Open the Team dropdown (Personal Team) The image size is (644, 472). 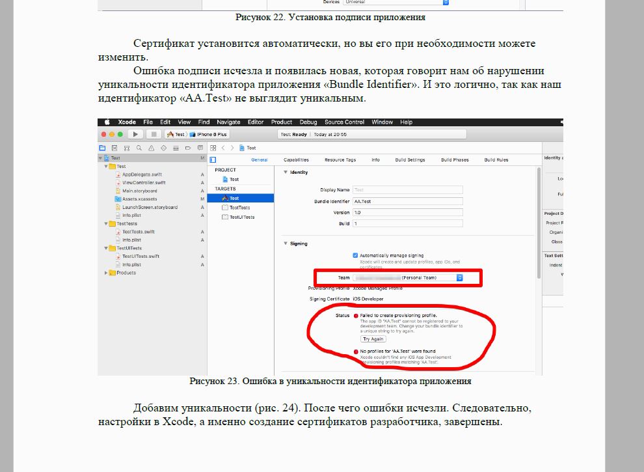[x=408, y=278]
